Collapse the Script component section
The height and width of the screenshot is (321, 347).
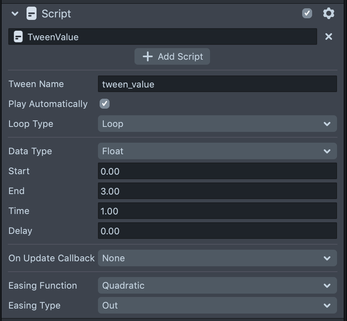point(15,14)
